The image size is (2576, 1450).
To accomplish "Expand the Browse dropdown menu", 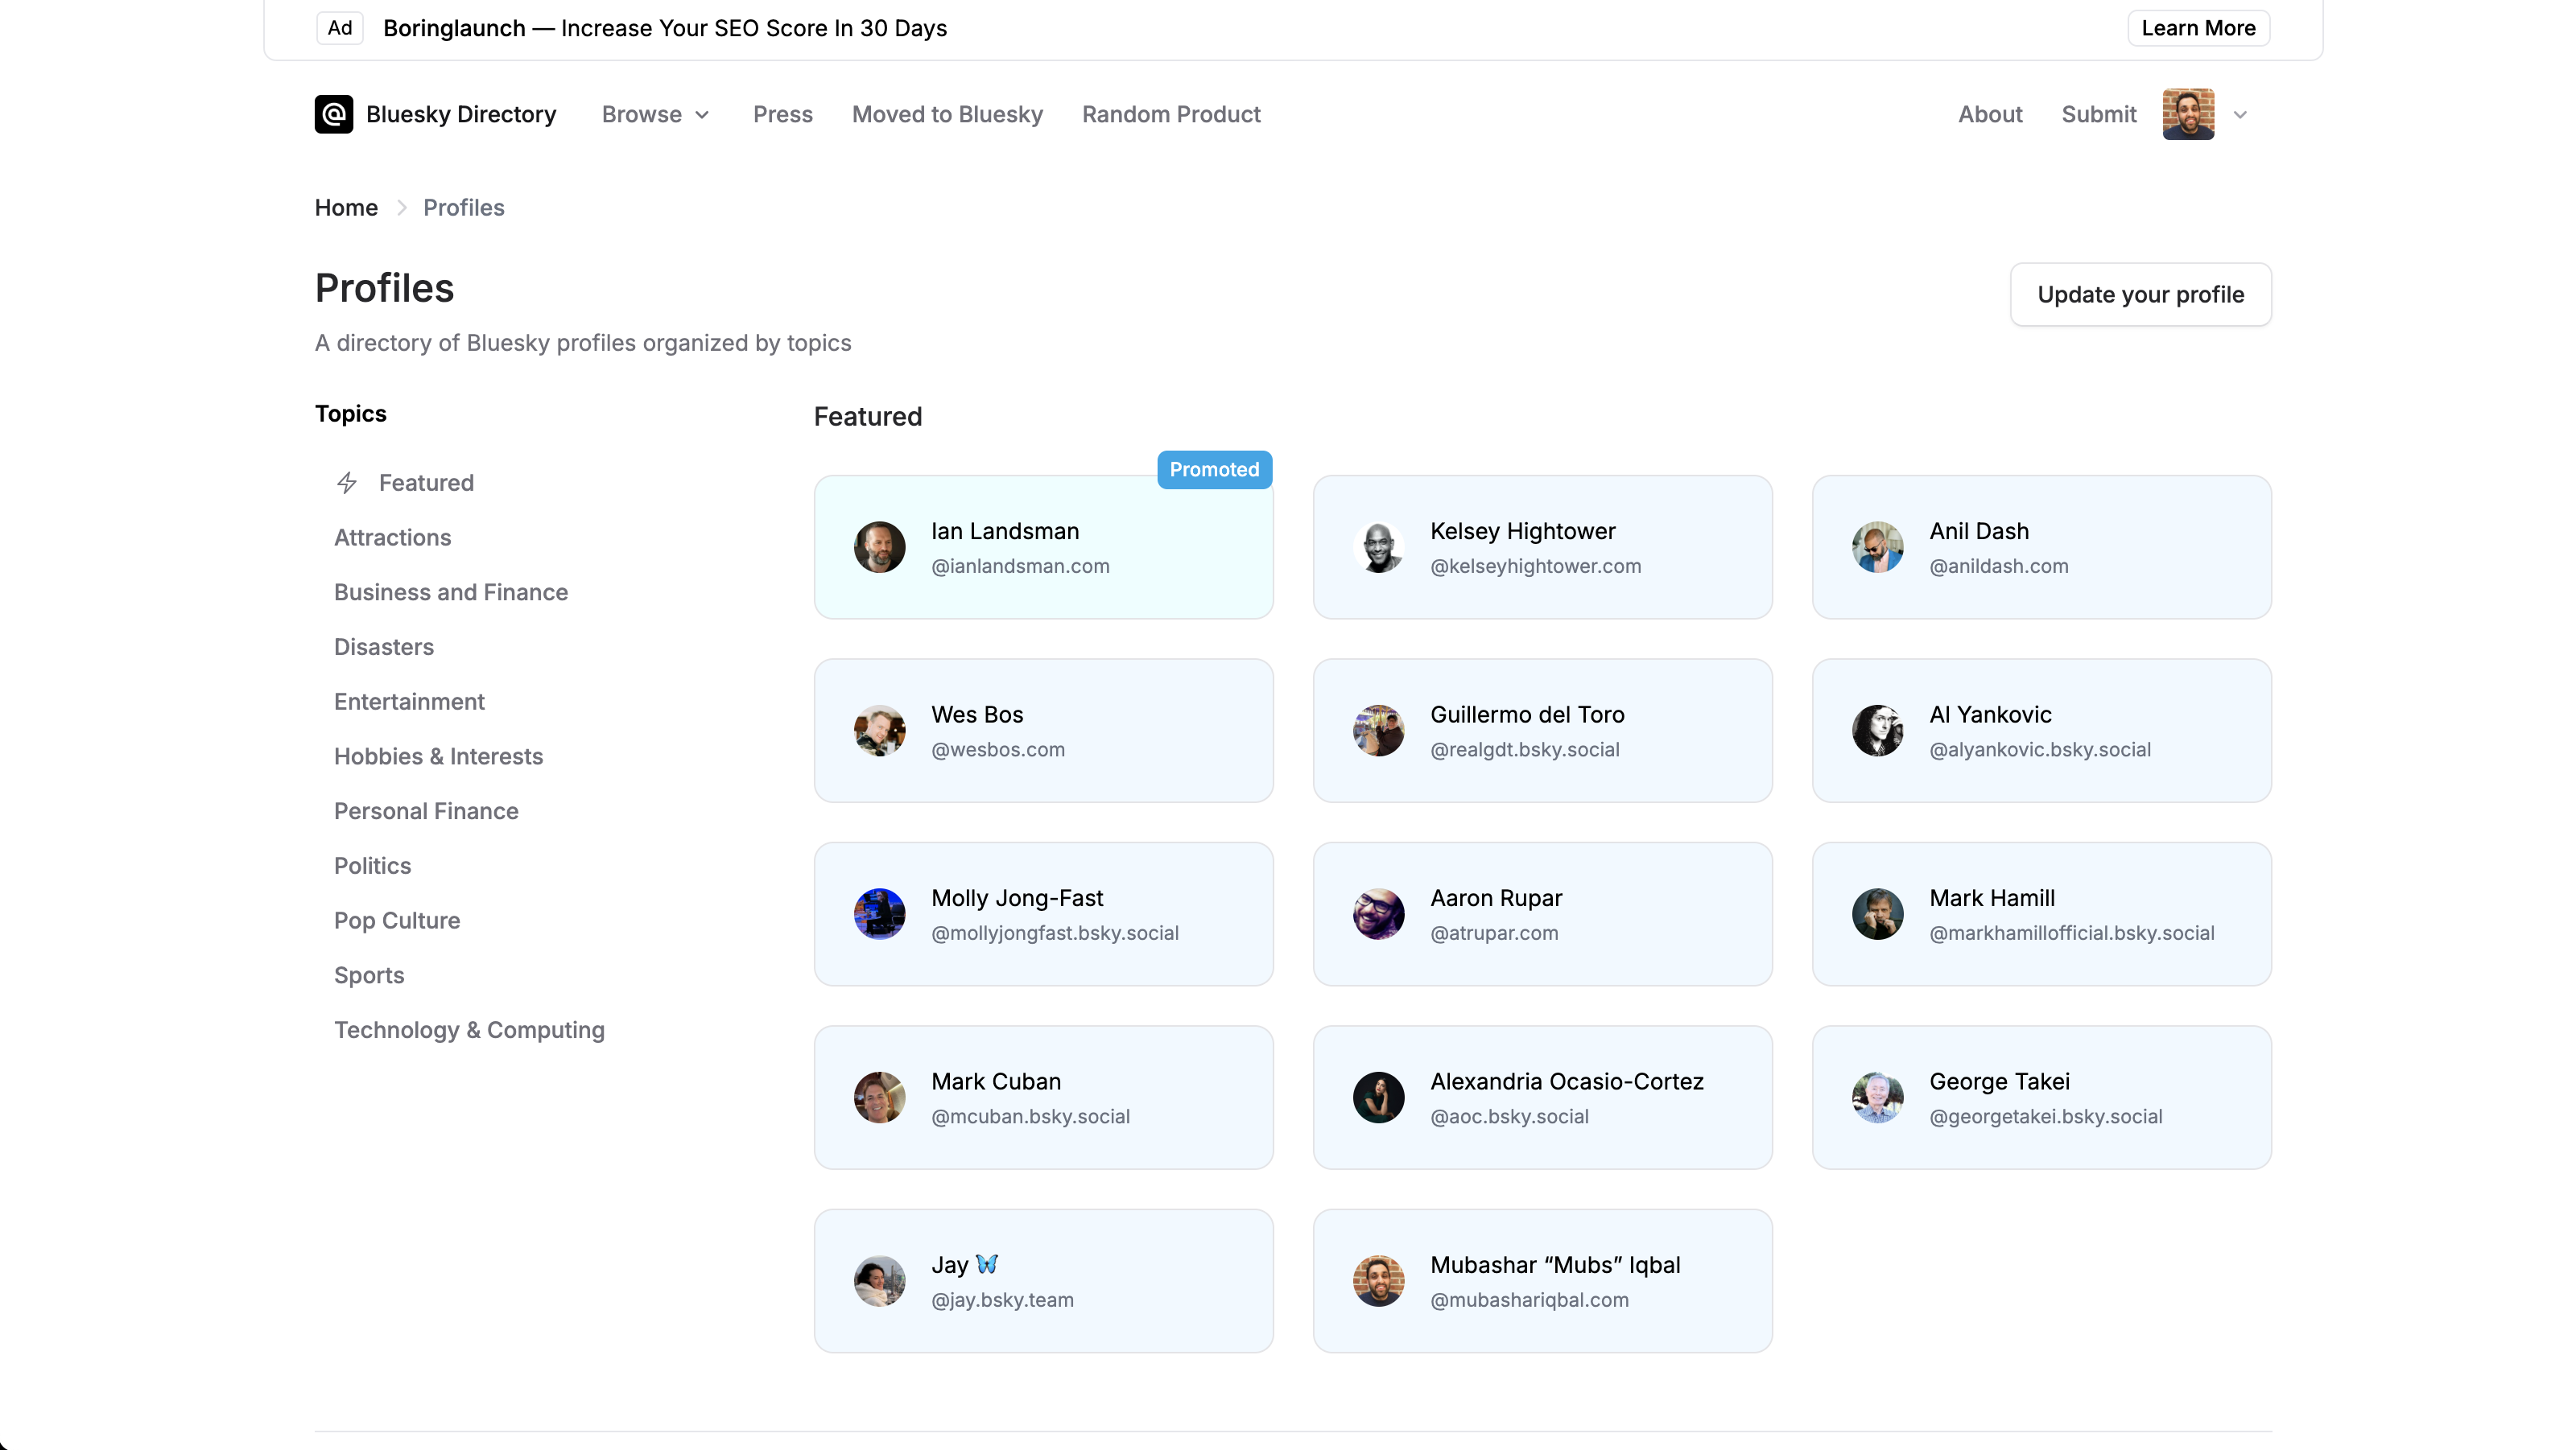I will tap(656, 114).
